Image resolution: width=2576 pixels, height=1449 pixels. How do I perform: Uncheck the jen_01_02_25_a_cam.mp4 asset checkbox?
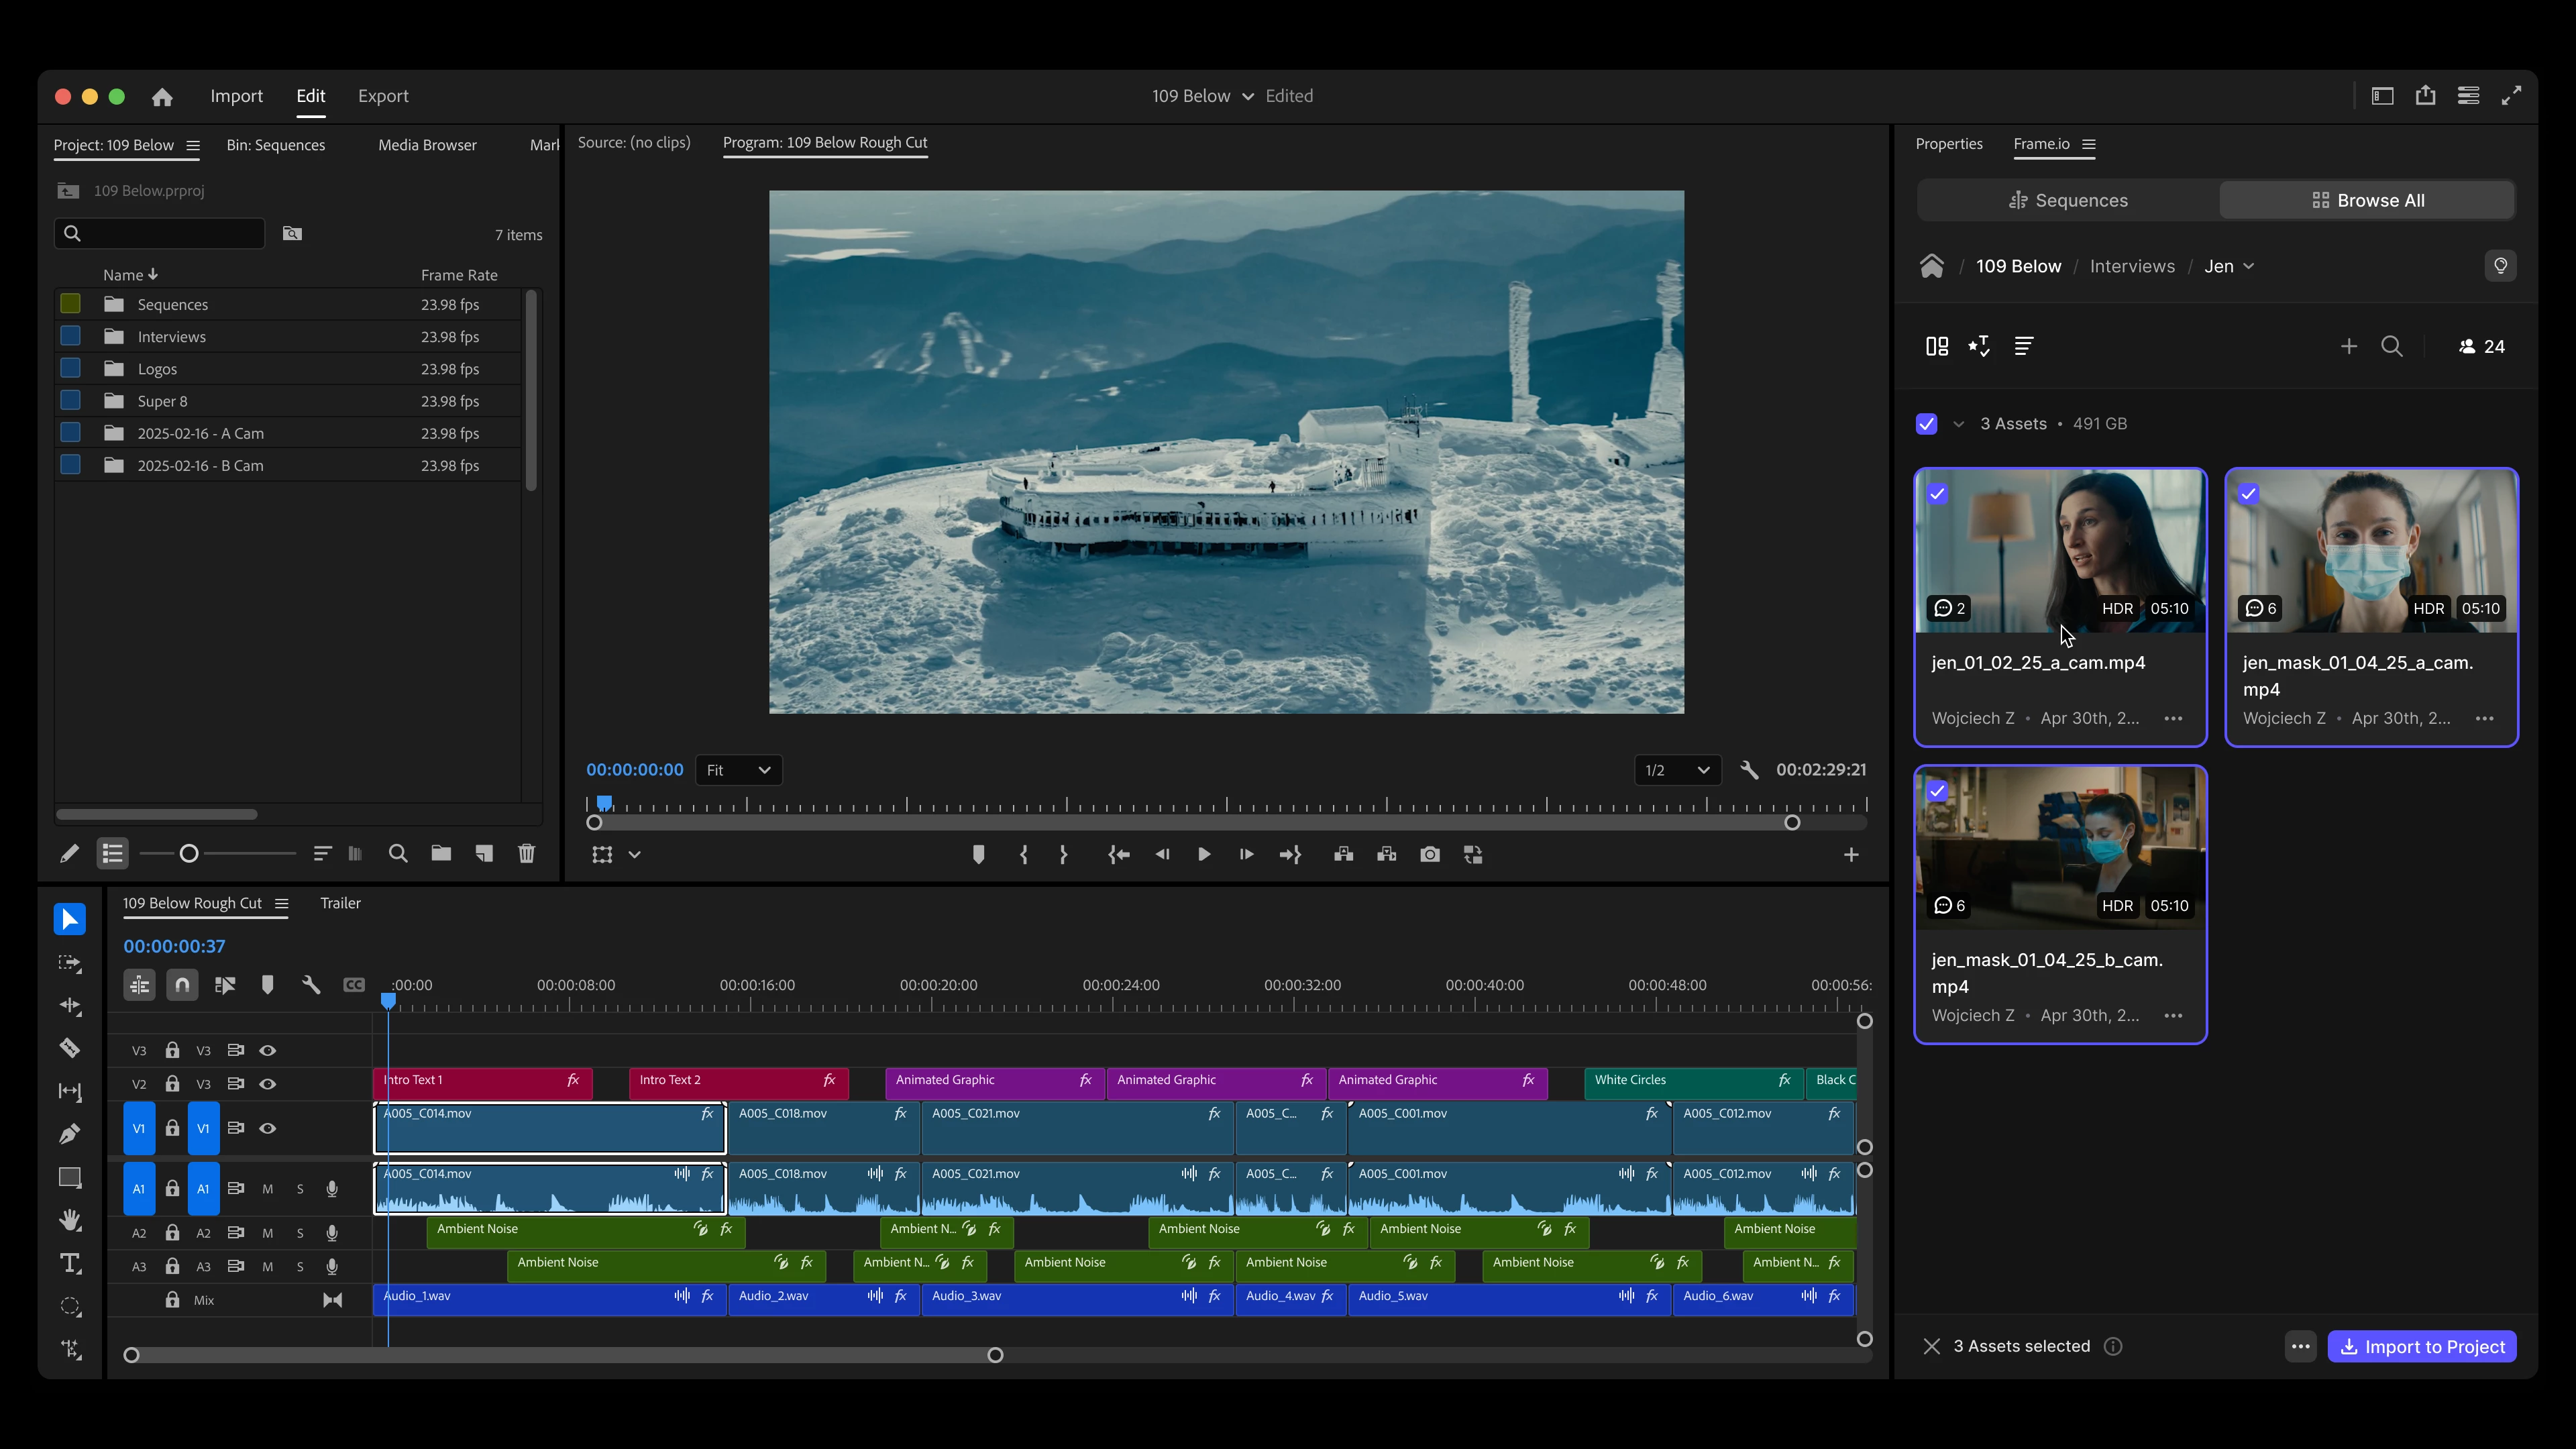tap(1937, 494)
